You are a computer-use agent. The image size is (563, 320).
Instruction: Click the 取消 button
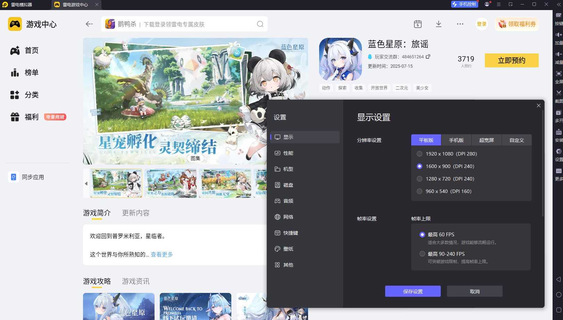click(475, 291)
